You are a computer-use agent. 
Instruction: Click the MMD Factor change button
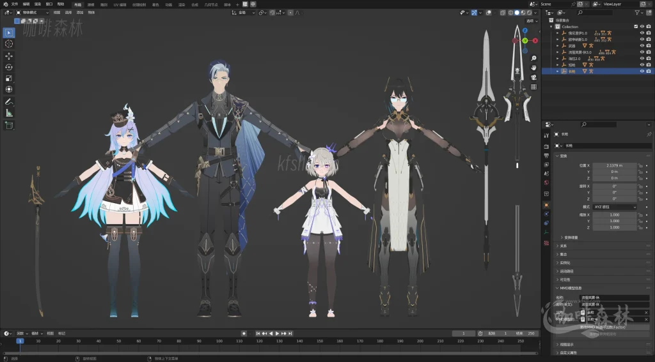603,327
